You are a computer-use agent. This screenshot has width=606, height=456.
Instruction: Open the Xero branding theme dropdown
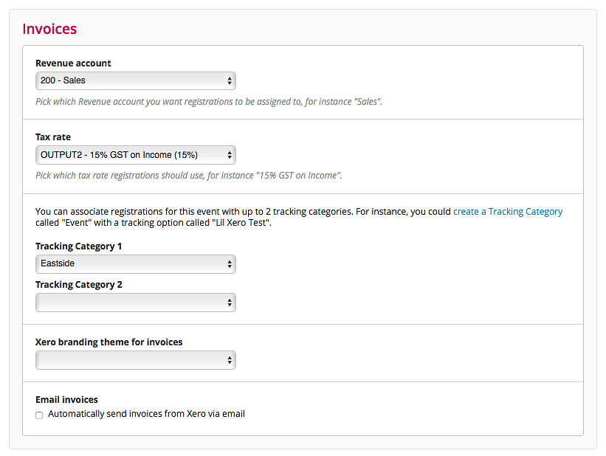pyautogui.click(x=136, y=360)
